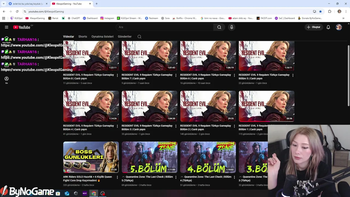Viewport: 350px width, 197px height.
Task: Reload the page
Action: tap(17, 11)
